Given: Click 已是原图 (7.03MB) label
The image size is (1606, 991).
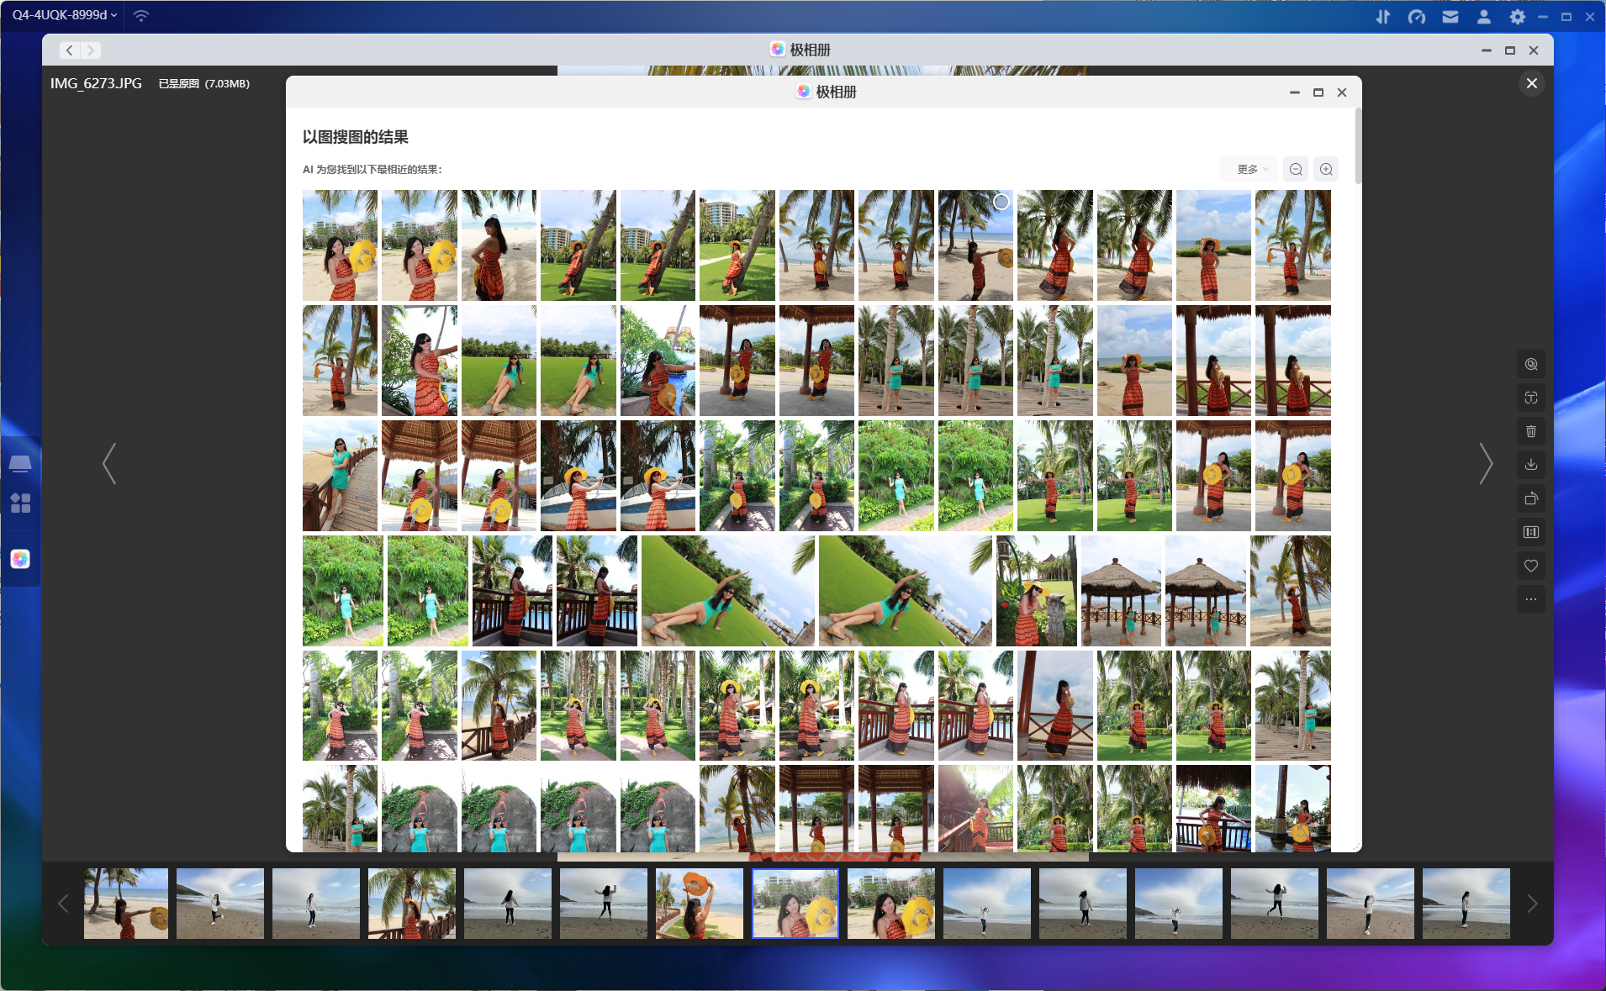Looking at the screenshot, I should [x=204, y=83].
